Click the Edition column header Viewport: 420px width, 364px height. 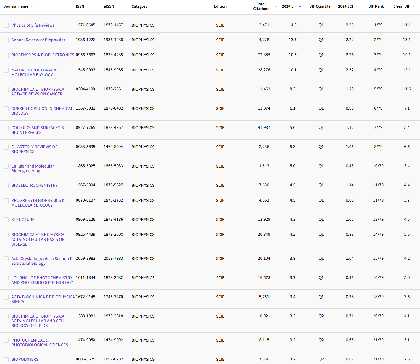click(220, 6)
